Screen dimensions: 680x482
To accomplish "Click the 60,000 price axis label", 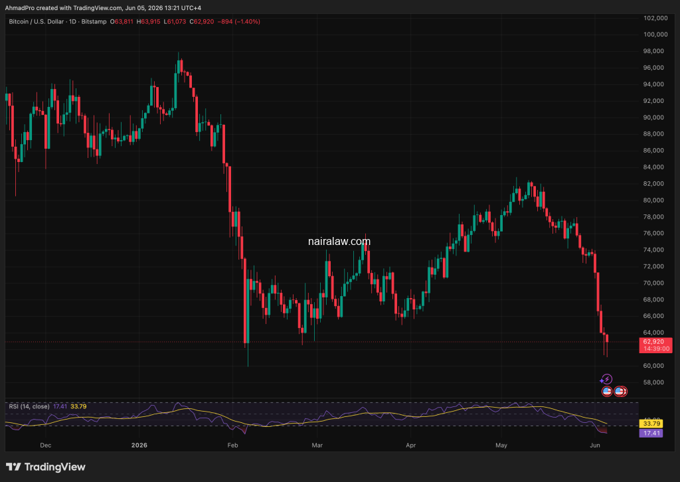I will (x=653, y=366).
